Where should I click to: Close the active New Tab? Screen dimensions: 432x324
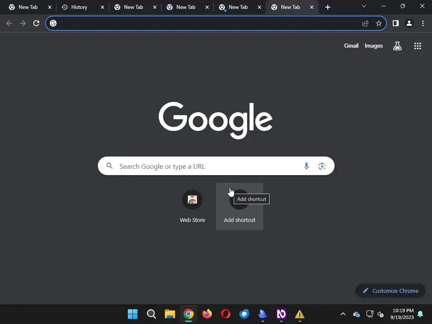(312, 8)
